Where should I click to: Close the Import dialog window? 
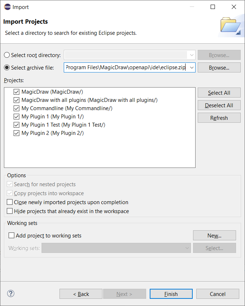point(234,7)
